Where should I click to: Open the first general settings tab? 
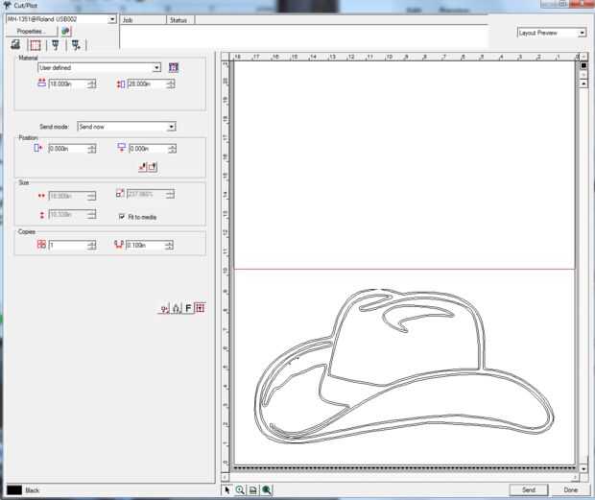pos(14,44)
